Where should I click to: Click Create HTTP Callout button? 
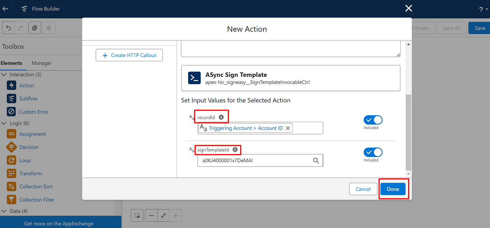[x=129, y=55]
